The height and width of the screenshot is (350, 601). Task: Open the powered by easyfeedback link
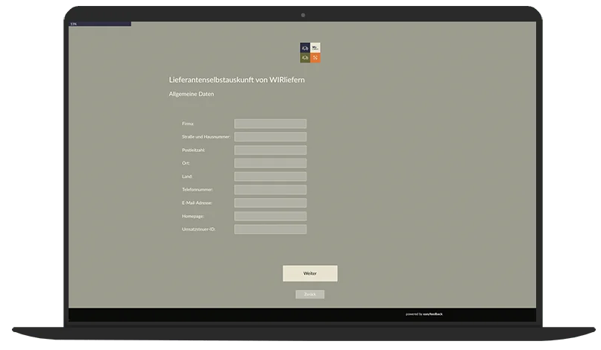point(424,314)
